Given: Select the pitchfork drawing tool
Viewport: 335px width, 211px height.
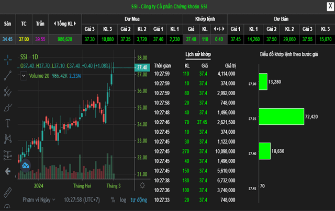Looking at the screenshot, I should click(x=8, y=91).
